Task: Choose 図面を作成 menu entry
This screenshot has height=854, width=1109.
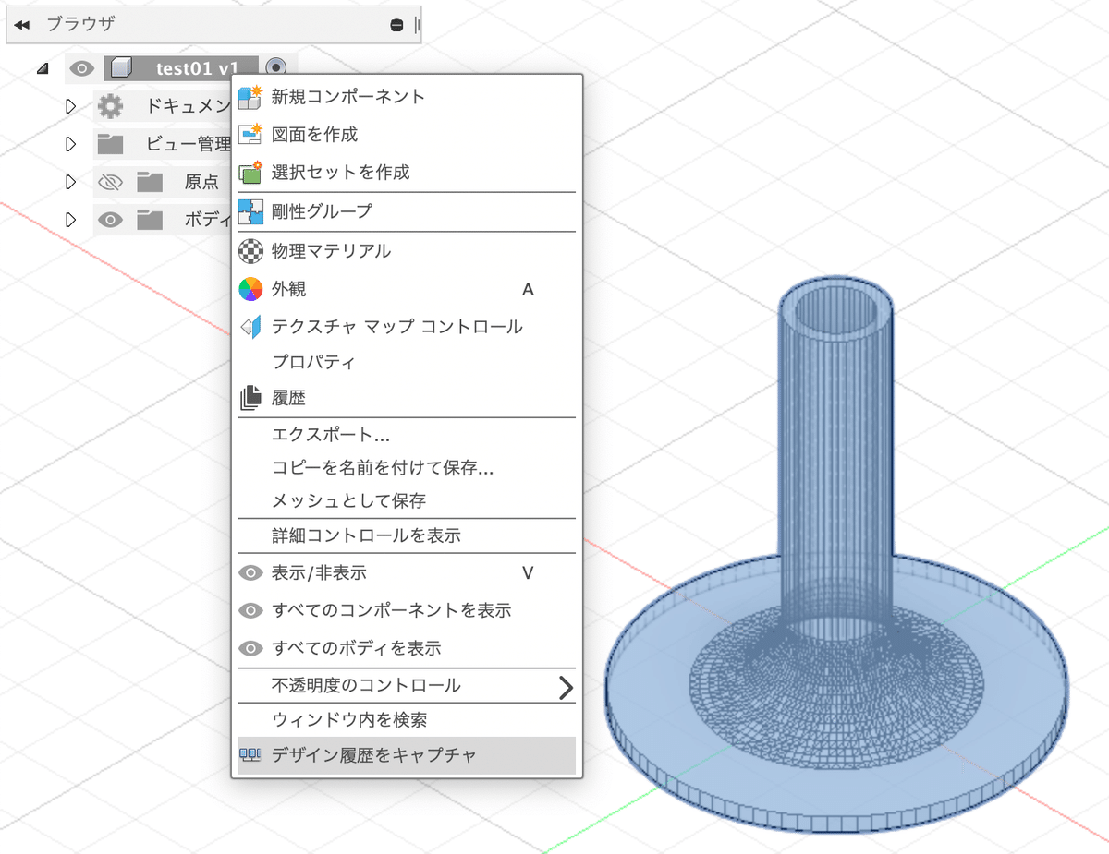Action: [407, 135]
